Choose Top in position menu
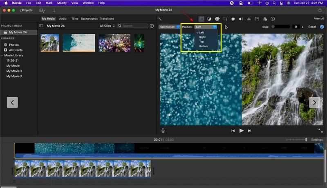Image resolution: width=327 pixels, height=188 pixels. click(202, 42)
